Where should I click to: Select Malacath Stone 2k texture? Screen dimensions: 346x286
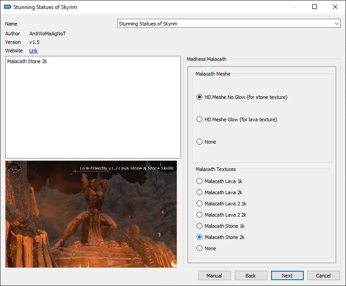200,237
